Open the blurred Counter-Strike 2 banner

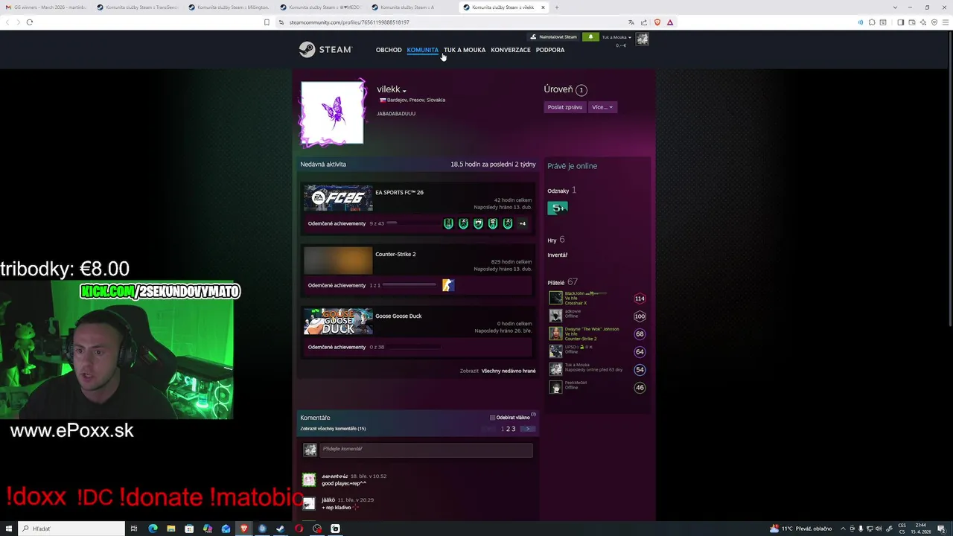coord(338,261)
